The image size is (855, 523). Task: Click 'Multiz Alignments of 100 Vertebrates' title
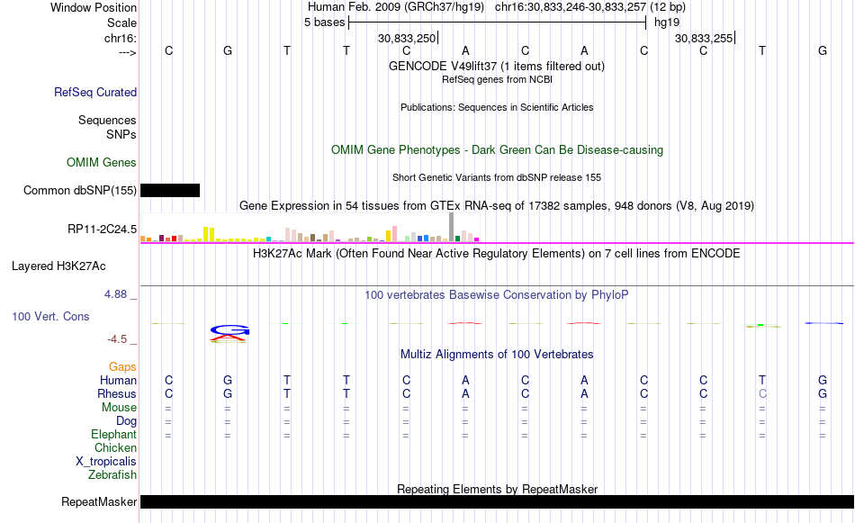[497, 355]
